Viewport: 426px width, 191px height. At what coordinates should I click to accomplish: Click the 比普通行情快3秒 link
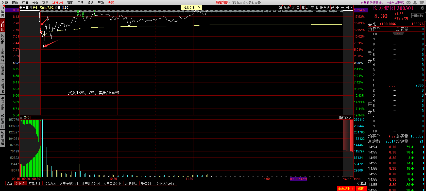(372, 3)
